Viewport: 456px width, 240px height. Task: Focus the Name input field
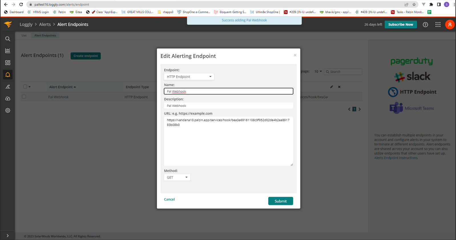(229, 91)
